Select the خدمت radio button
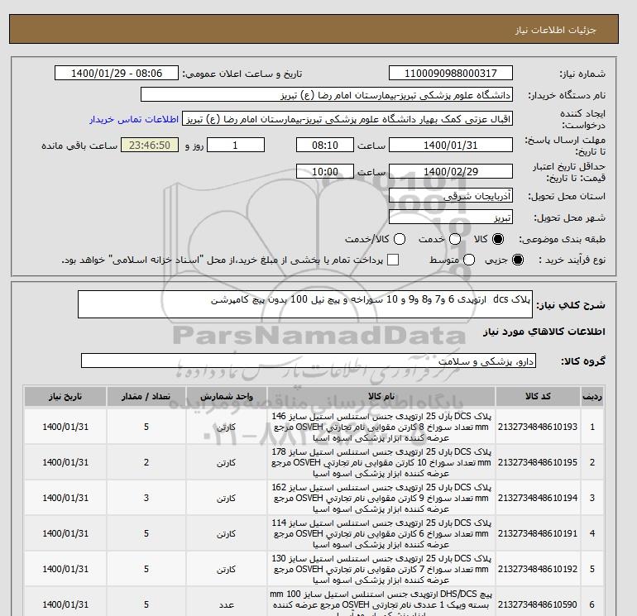 pos(455,239)
